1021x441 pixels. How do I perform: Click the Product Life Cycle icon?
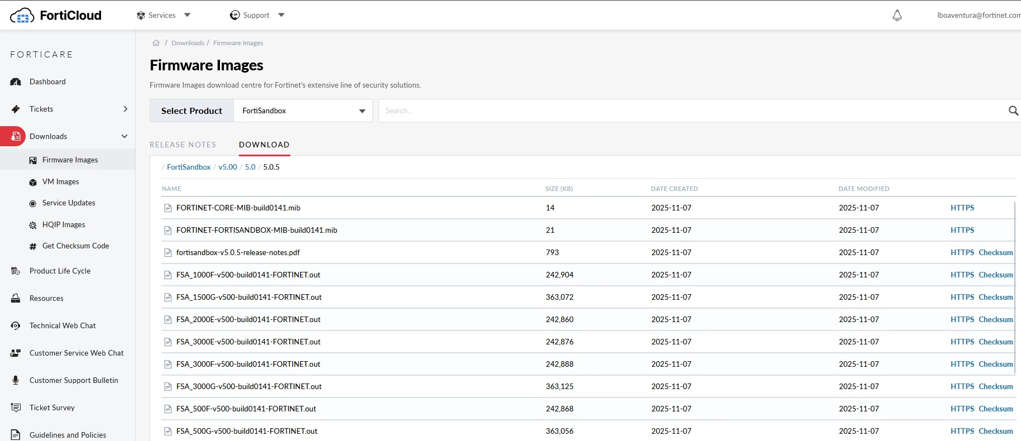[x=16, y=271]
